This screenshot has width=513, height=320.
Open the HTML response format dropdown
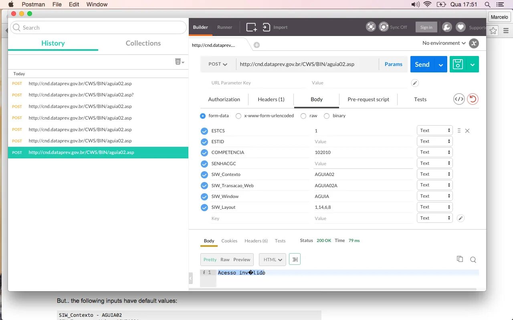(273, 259)
